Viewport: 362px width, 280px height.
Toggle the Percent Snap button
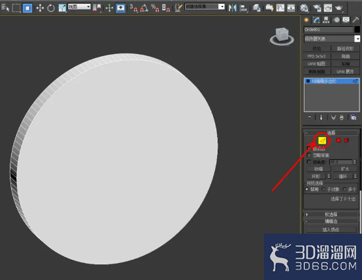click(x=155, y=8)
